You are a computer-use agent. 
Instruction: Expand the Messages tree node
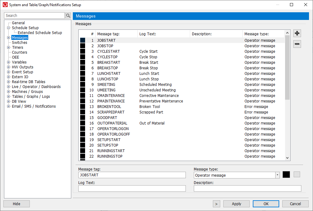click(x=8, y=38)
